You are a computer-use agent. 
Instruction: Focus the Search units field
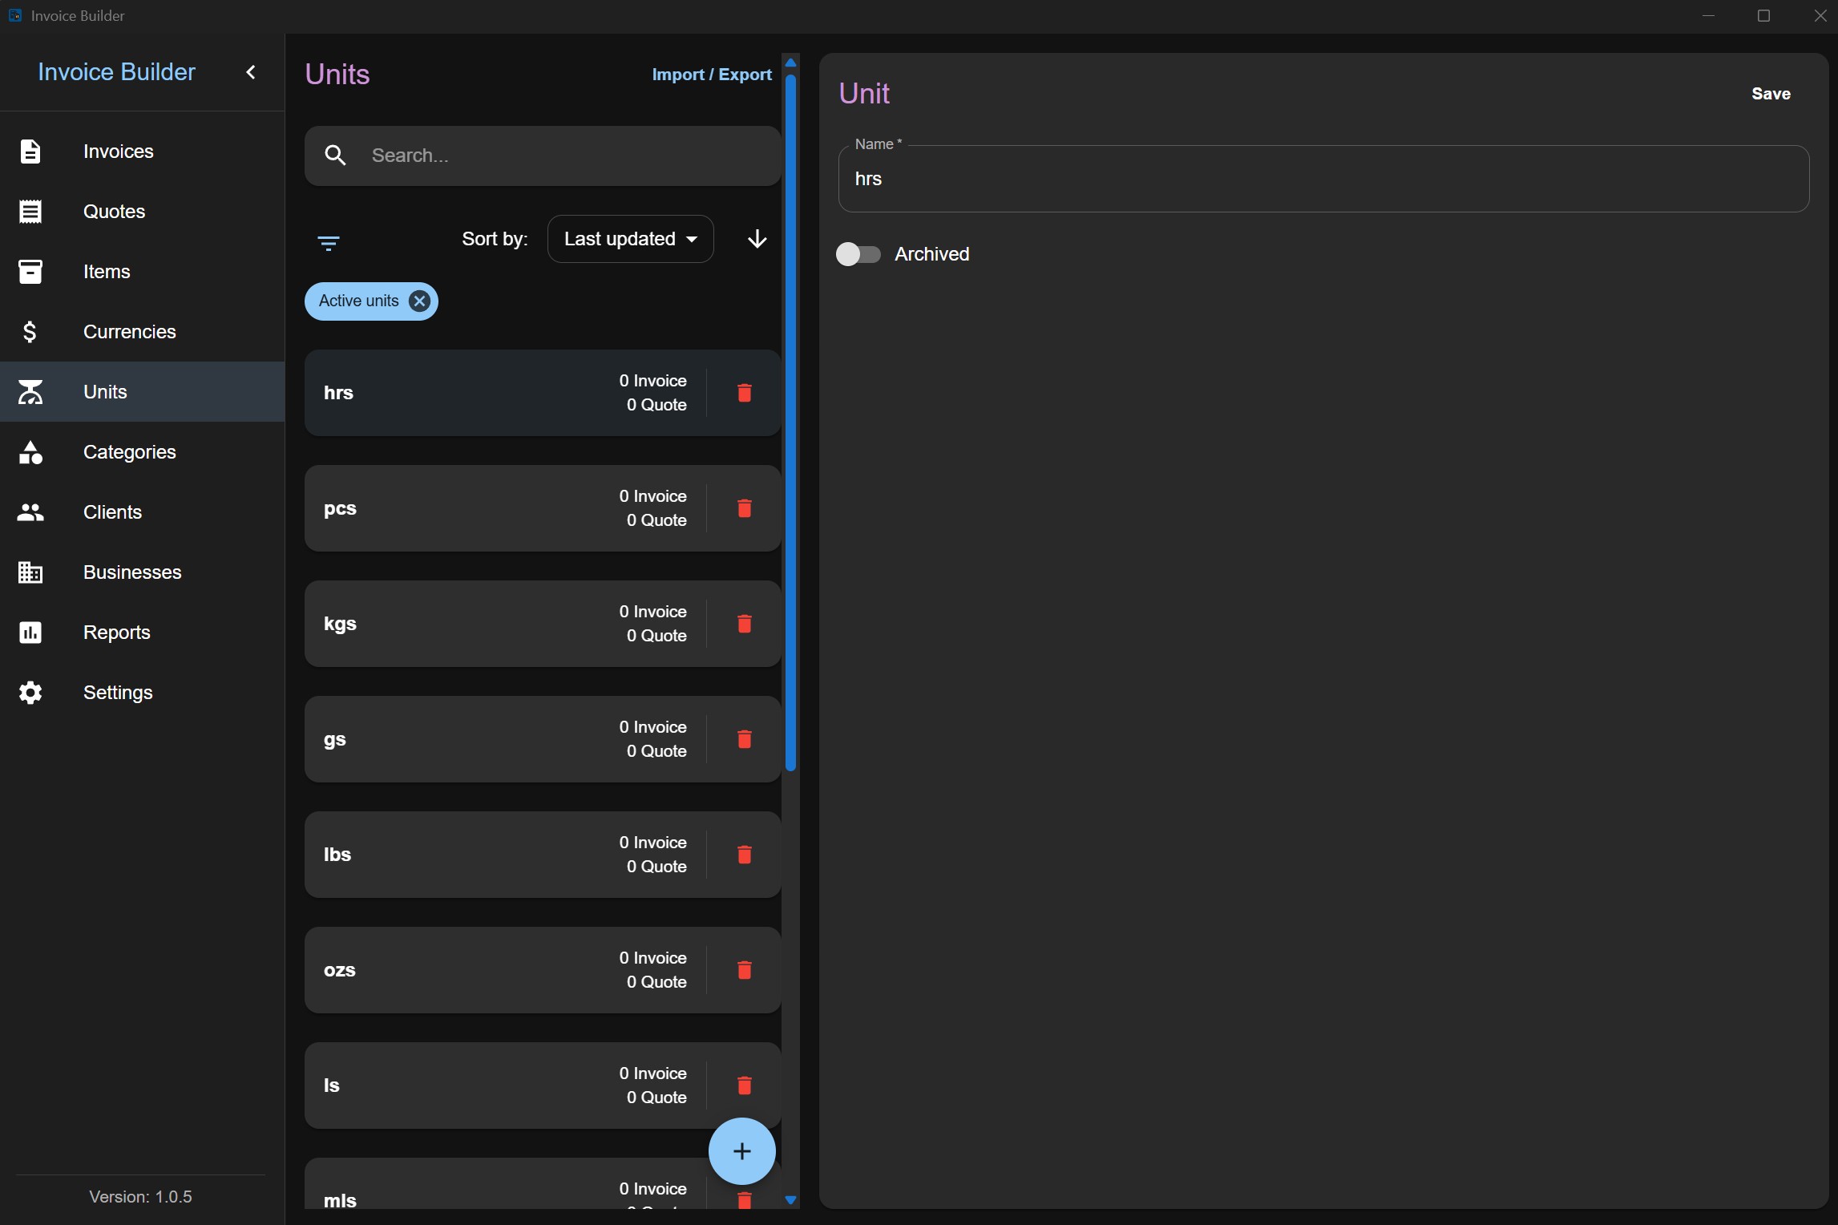tap(543, 156)
